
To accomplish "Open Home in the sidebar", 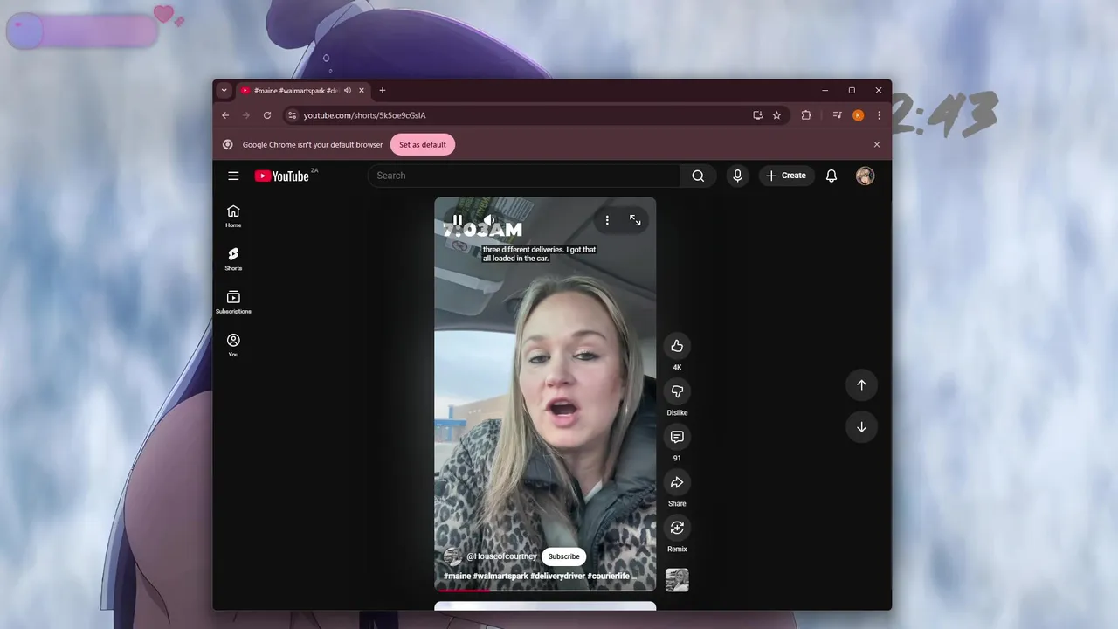I will point(233,216).
